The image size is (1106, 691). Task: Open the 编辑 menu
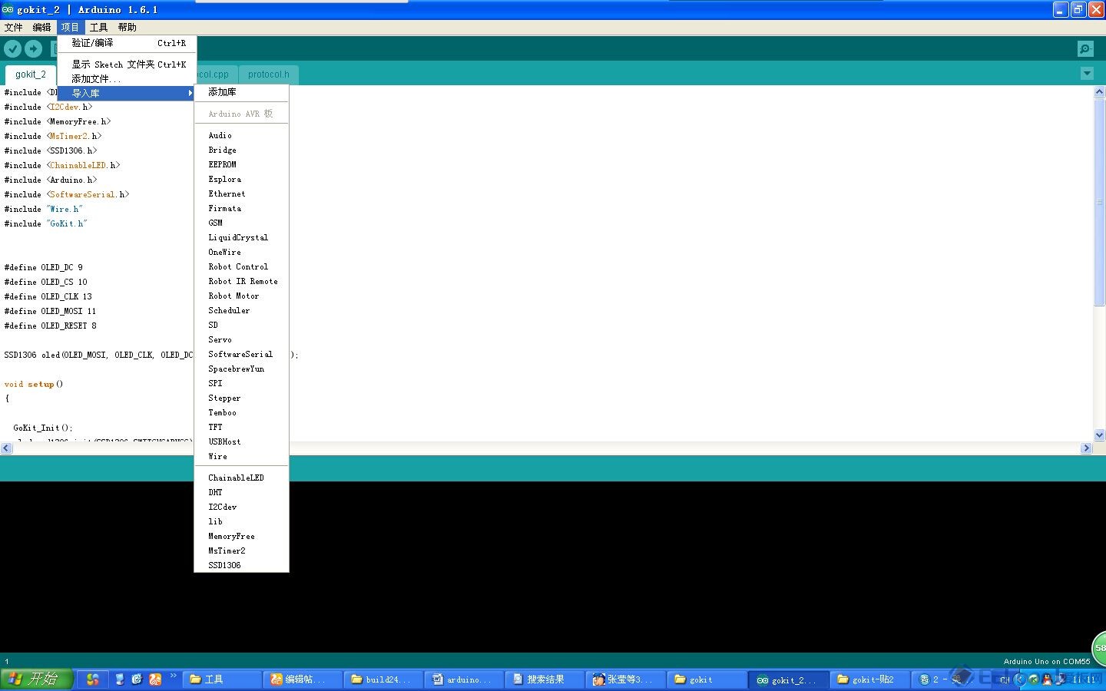click(41, 27)
